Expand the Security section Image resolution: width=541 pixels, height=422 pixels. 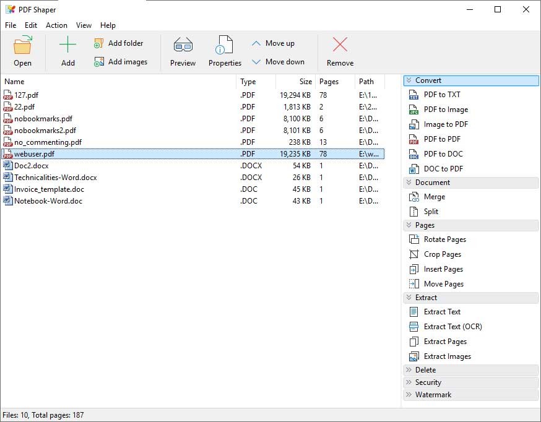tap(428, 382)
